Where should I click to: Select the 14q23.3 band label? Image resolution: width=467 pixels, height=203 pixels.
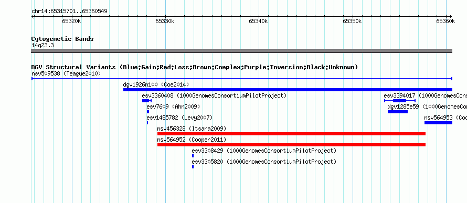(x=43, y=45)
